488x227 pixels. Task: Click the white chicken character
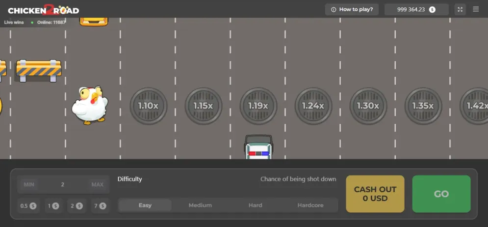point(90,105)
